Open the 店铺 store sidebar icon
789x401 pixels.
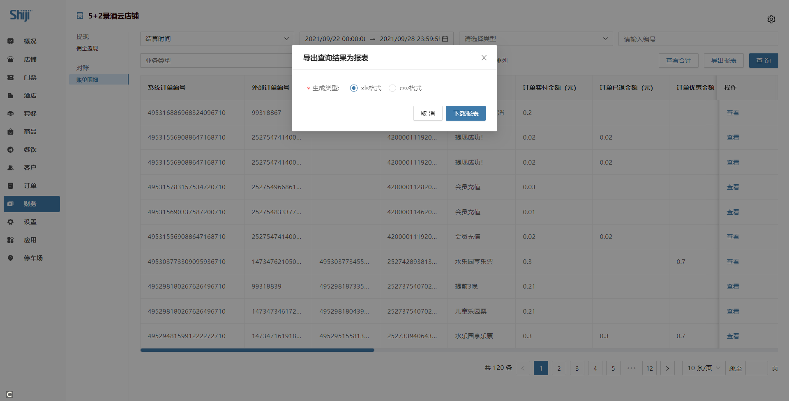click(11, 60)
